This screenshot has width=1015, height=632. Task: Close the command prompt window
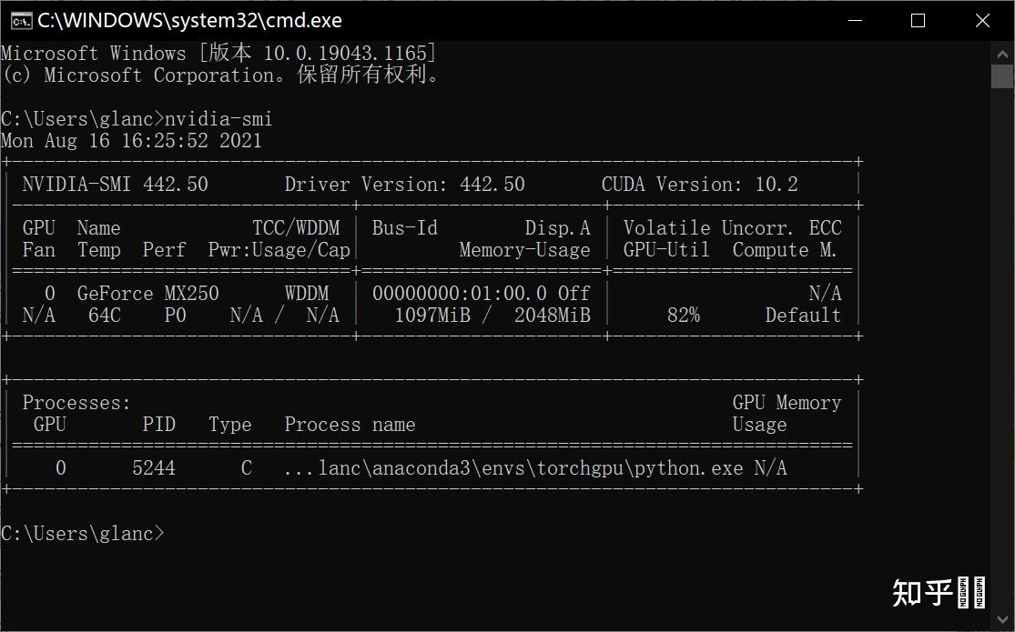[x=982, y=20]
